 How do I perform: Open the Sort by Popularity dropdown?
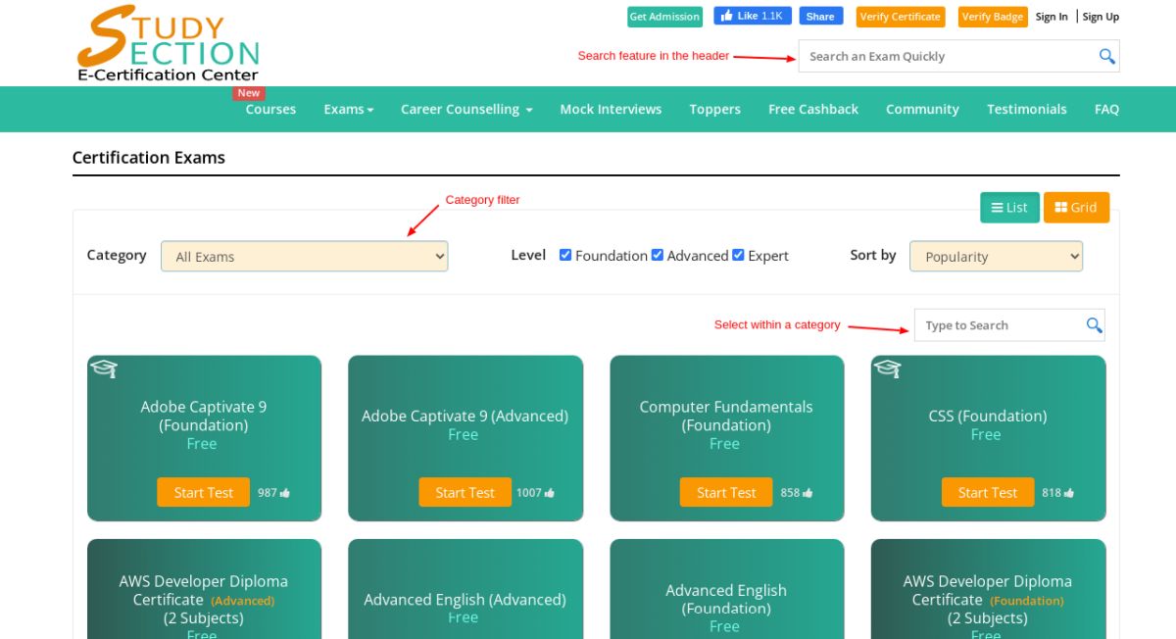pos(996,257)
